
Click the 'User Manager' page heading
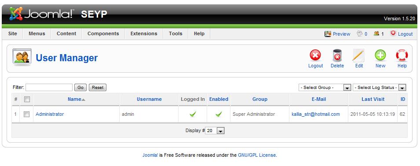click(x=67, y=58)
